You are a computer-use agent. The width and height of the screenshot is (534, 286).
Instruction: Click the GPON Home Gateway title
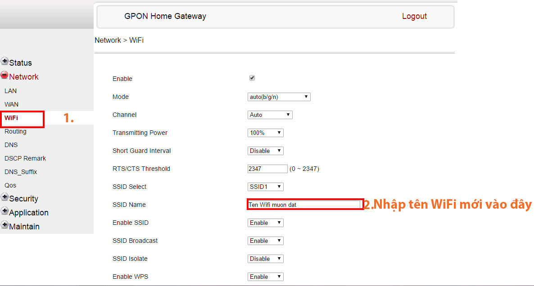click(x=165, y=16)
